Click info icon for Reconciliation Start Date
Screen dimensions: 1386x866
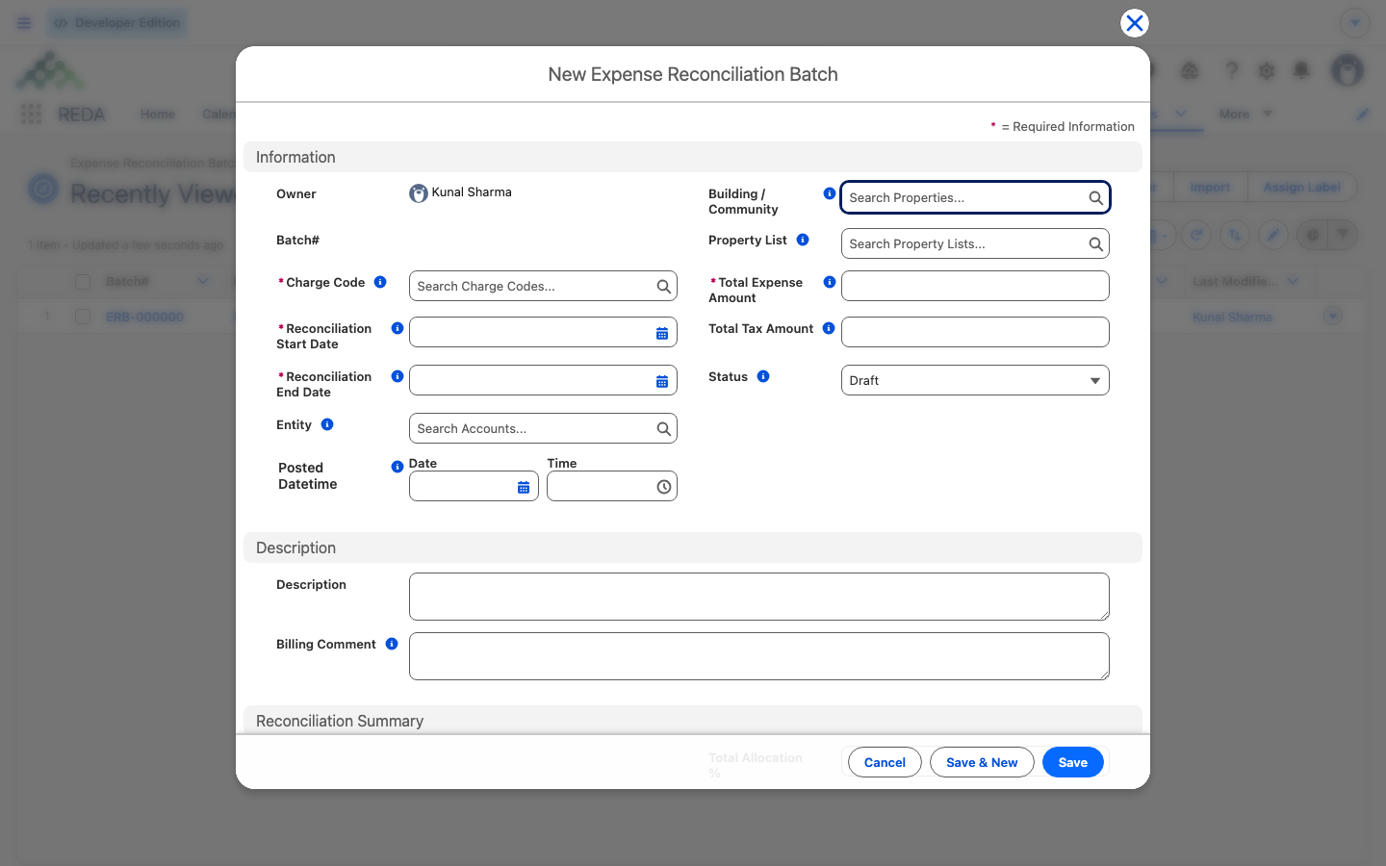(x=398, y=328)
